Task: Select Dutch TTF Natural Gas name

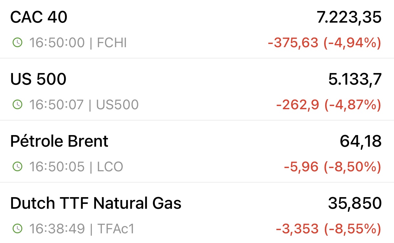Action: pos(96,203)
